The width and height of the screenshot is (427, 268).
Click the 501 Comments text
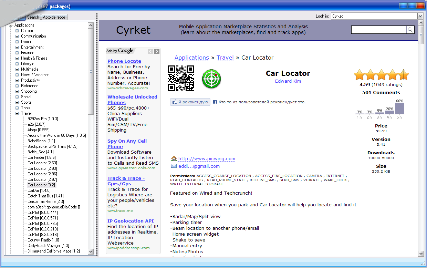[381, 92]
